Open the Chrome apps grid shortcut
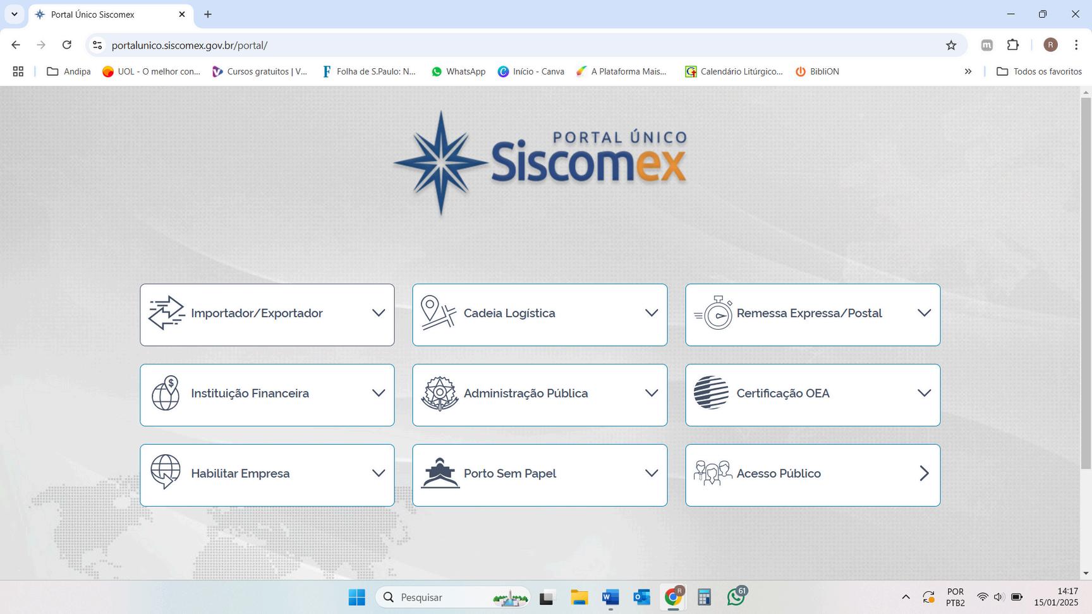The height and width of the screenshot is (614, 1092). pyautogui.click(x=18, y=71)
